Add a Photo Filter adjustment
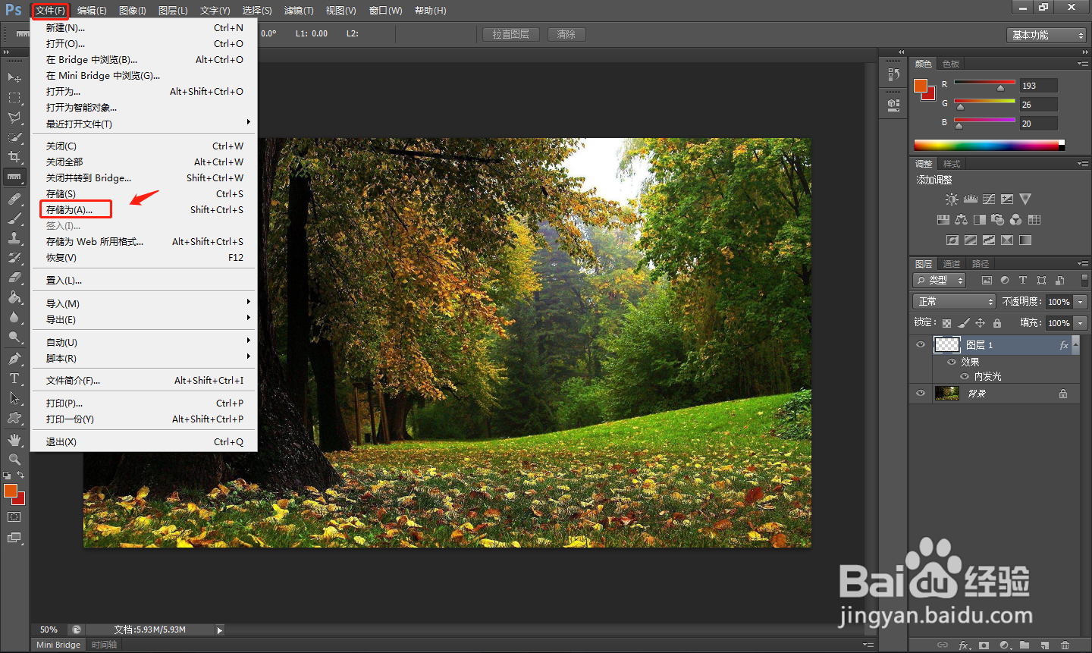The height and width of the screenshot is (653, 1092). point(998,220)
